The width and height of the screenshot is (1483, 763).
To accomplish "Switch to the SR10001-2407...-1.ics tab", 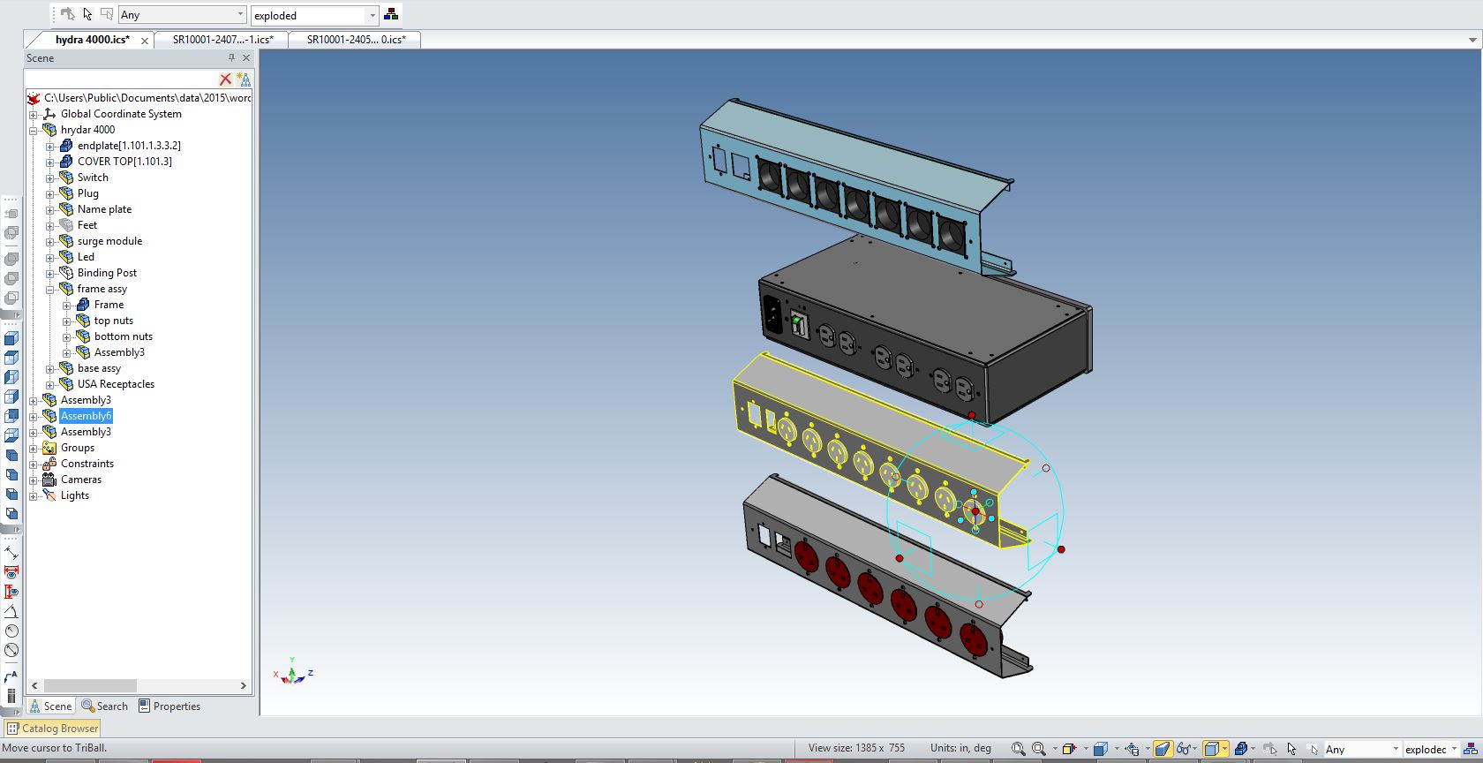I will point(222,40).
